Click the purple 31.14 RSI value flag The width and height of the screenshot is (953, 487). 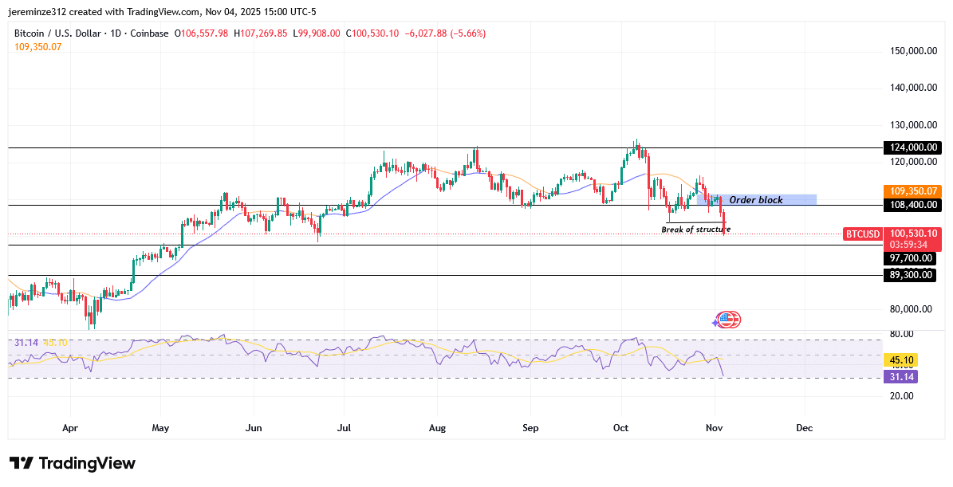[900, 376]
